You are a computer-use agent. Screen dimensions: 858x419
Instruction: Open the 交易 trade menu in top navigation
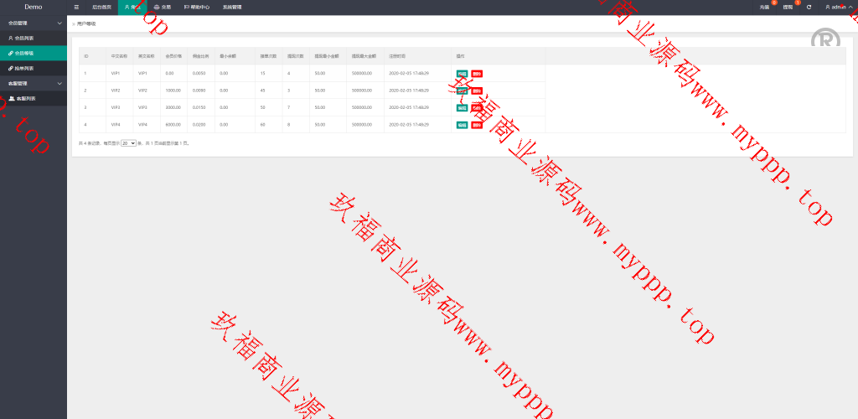pos(162,7)
